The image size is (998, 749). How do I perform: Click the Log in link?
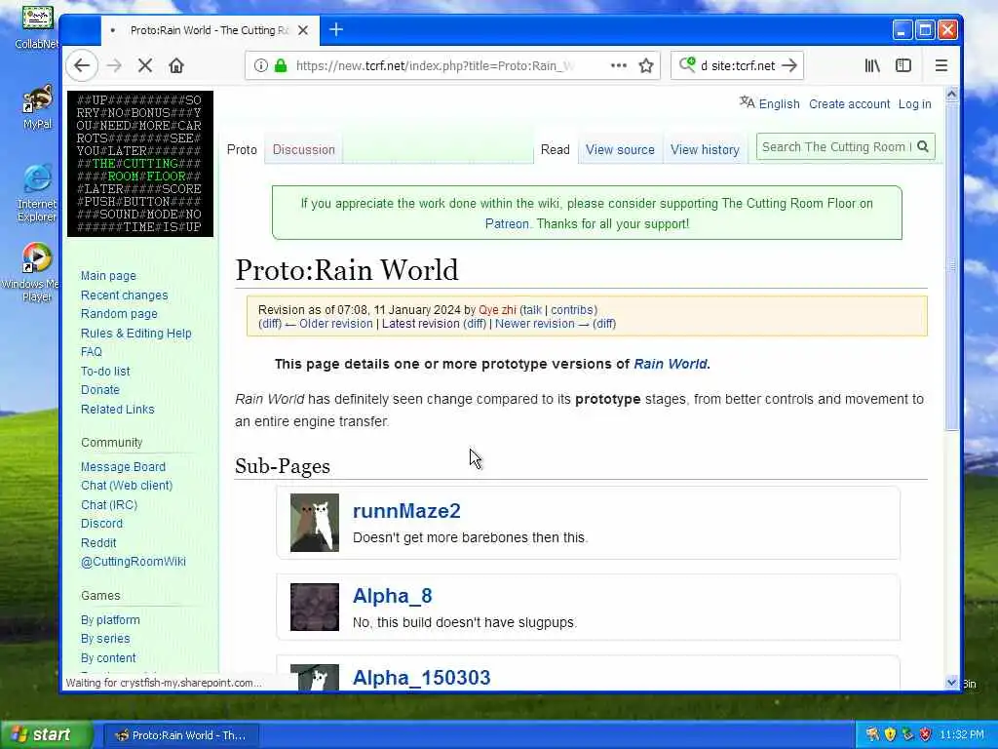click(x=914, y=103)
